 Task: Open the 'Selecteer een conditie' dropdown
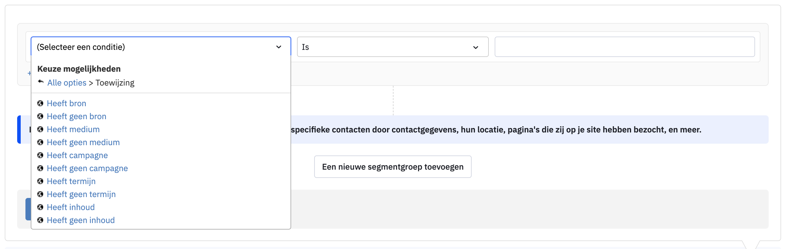161,47
